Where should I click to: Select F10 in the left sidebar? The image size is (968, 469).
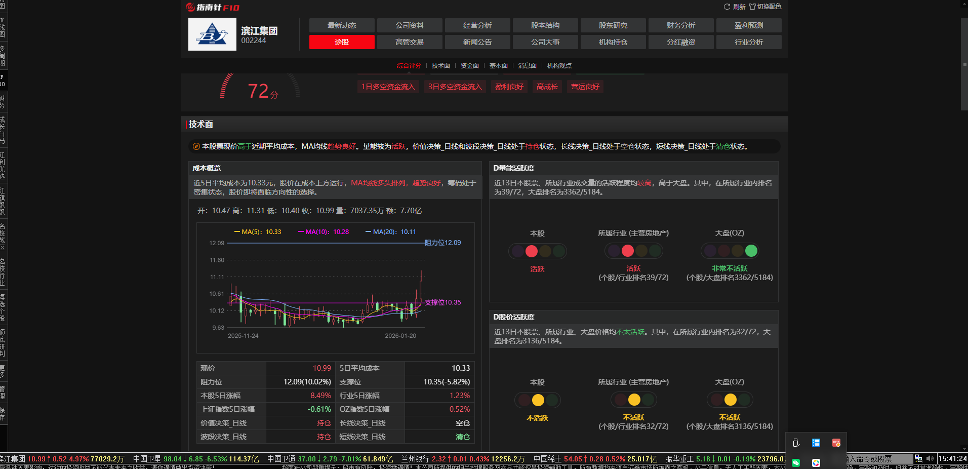tap(3, 81)
